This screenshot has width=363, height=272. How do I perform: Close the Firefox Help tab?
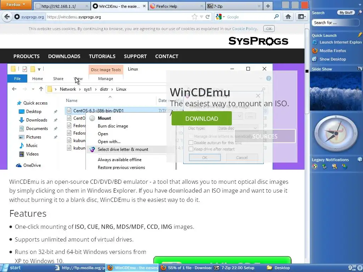click(202, 6)
